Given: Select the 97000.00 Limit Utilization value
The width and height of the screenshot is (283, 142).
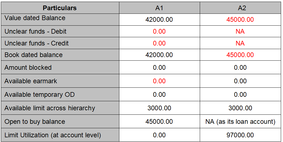Looking at the screenshot, I should click(240, 135).
